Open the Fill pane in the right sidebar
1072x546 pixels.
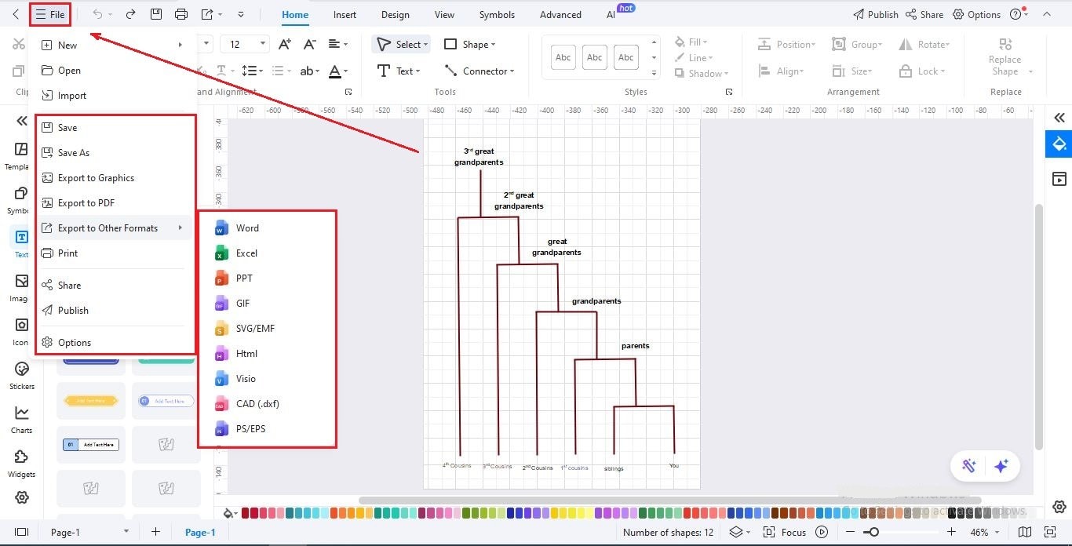pyautogui.click(x=1059, y=144)
